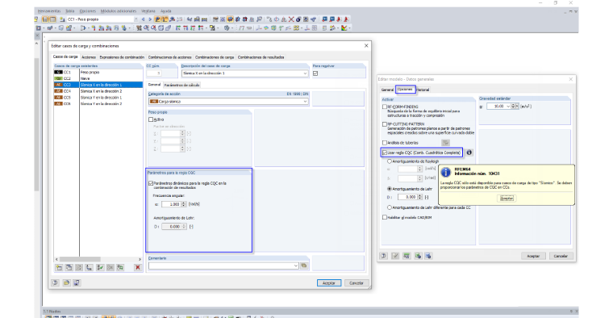Adjust Frecuencia angular stepper arrows
This screenshot has width=613, height=318.
coord(183,204)
